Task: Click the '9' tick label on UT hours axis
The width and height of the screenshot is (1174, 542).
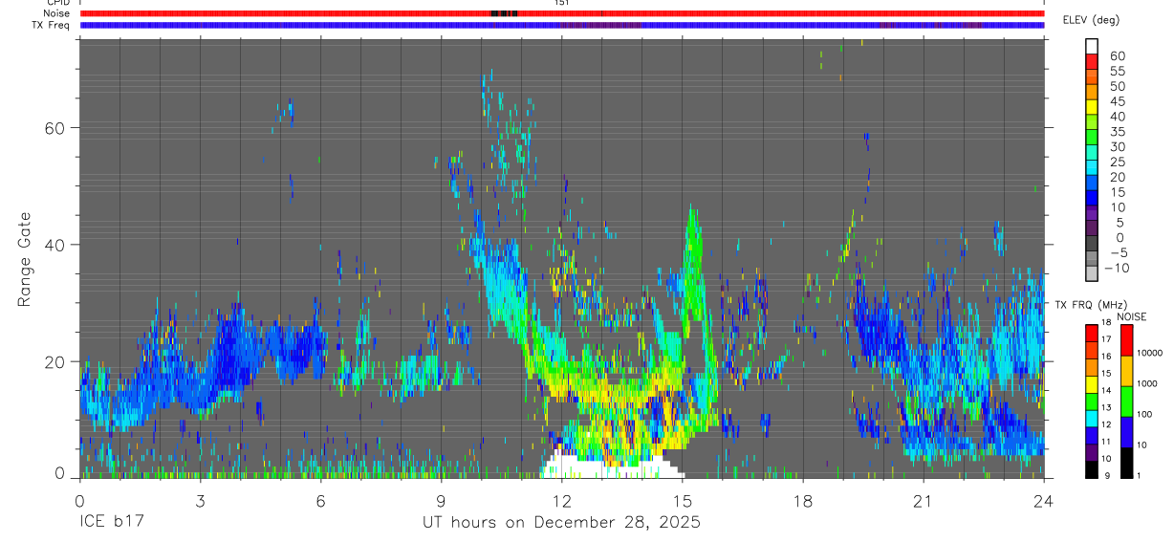Action: click(x=441, y=500)
